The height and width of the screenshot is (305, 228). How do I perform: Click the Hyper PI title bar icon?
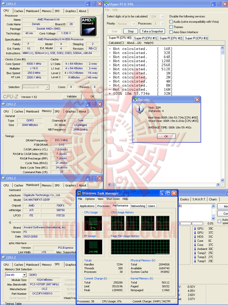[x=106, y=4]
